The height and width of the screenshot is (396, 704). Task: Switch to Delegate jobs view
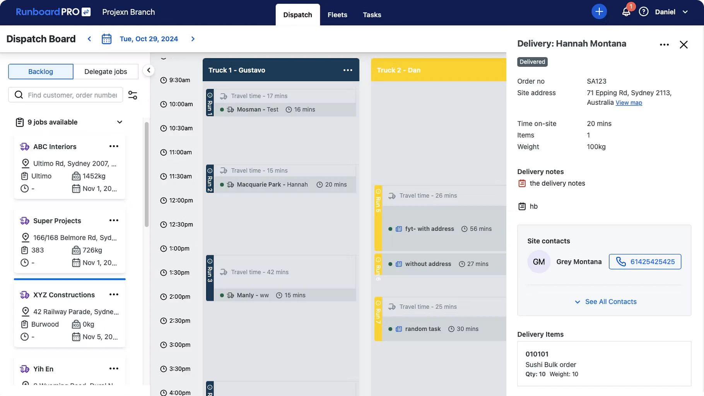(x=105, y=71)
